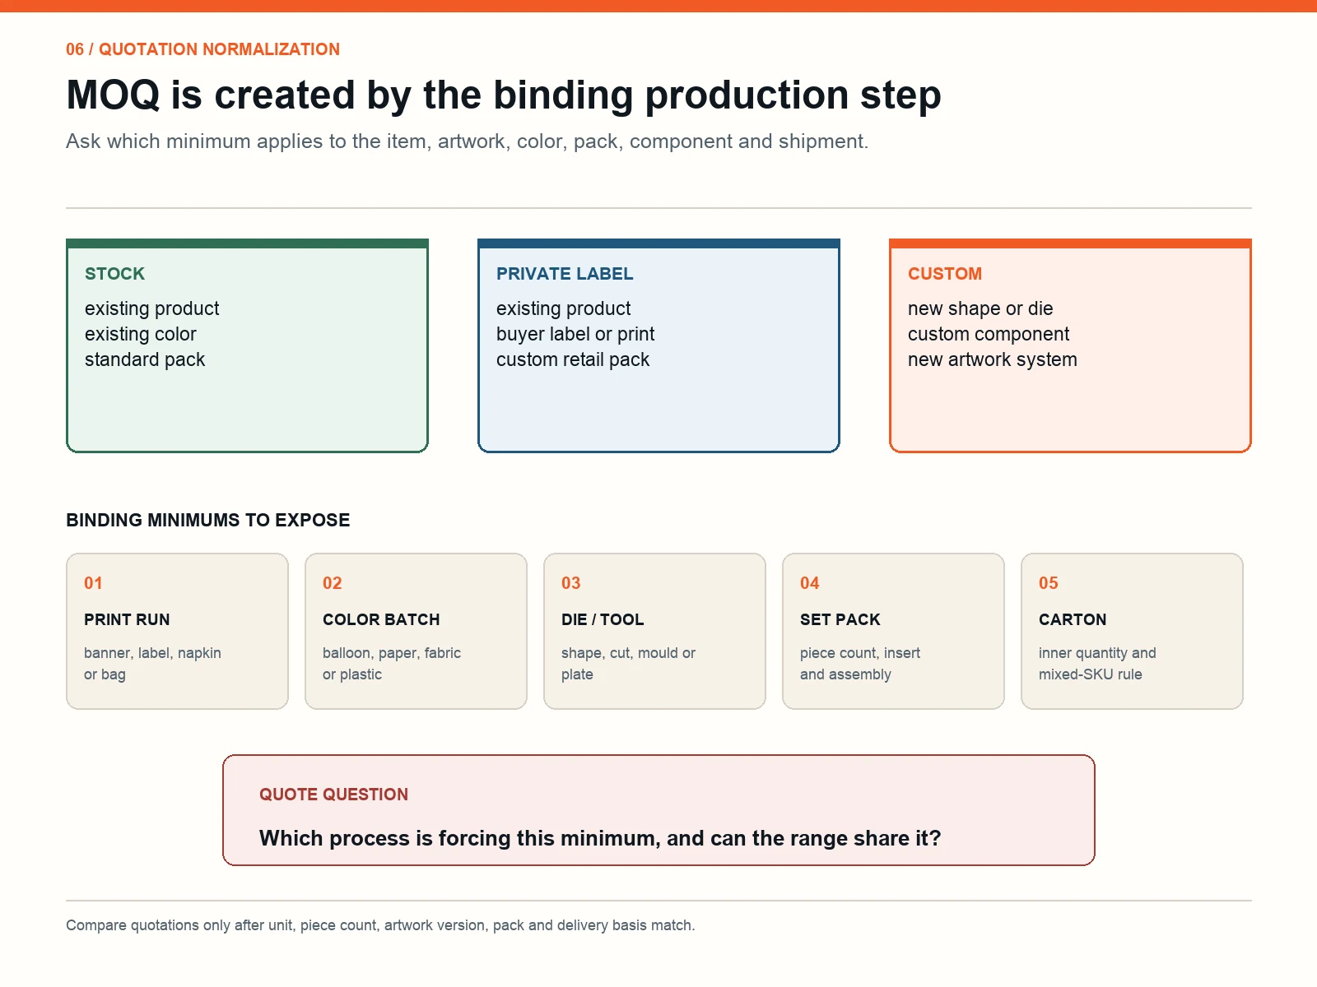Click the QUOTE QUESTION label
The image size is (1317, 987).
pyautogui.click(x=333, y=795)
